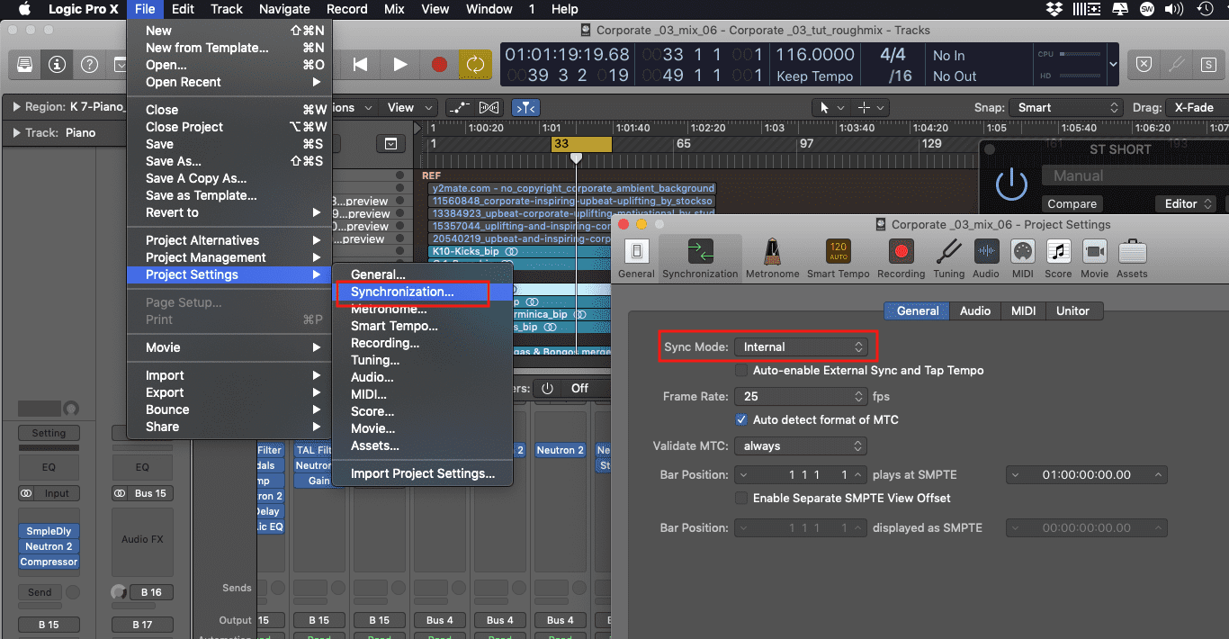
Task: Choose Synchronization... from the submenu
Action: click(422, 292)
